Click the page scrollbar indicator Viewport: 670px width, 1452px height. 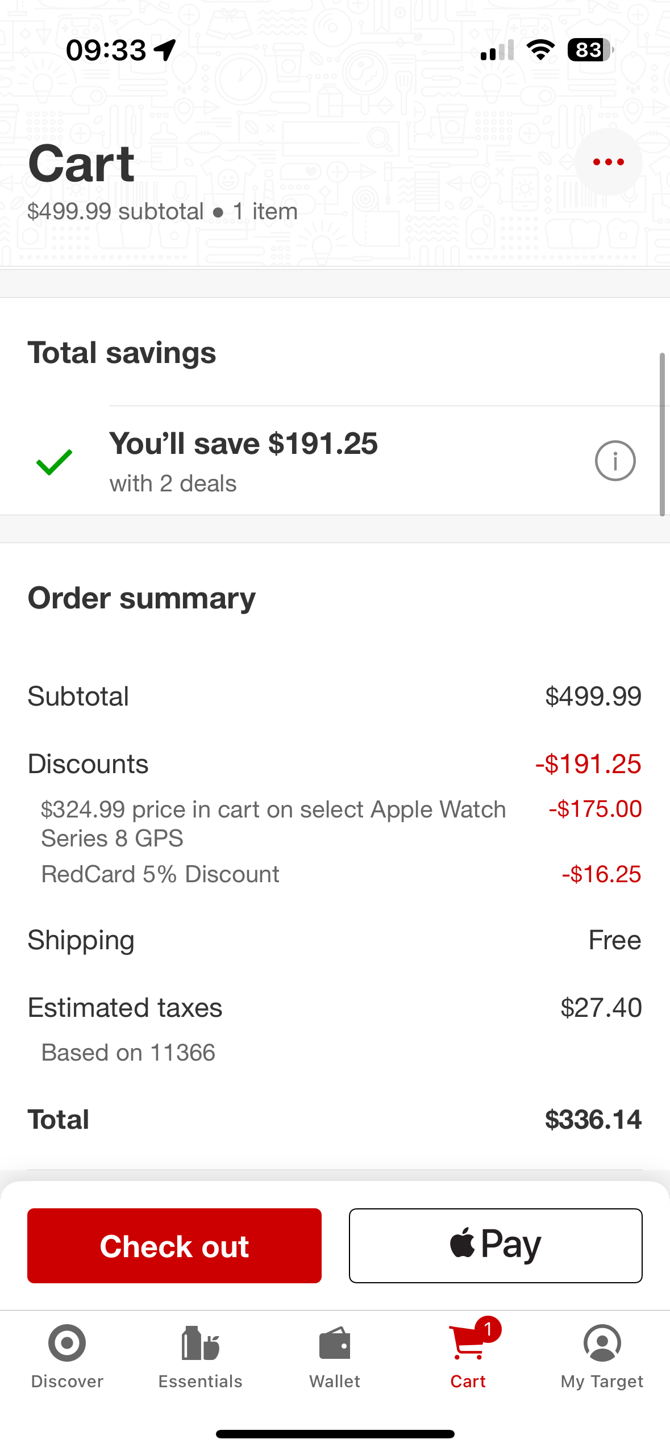coord(662,435)
